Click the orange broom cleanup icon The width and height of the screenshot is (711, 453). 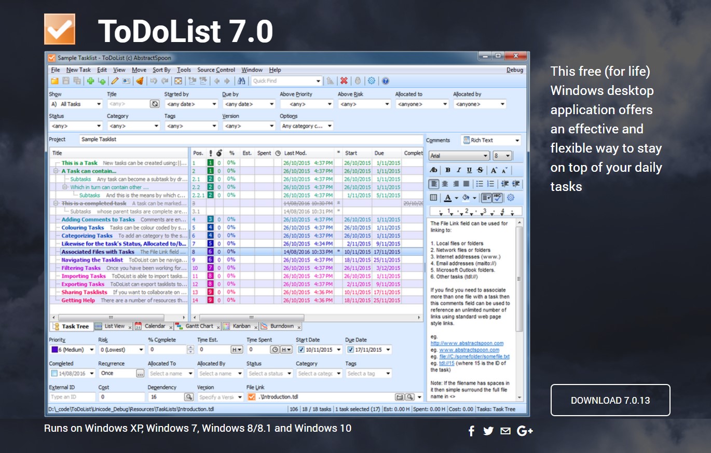tap(140, 81)
